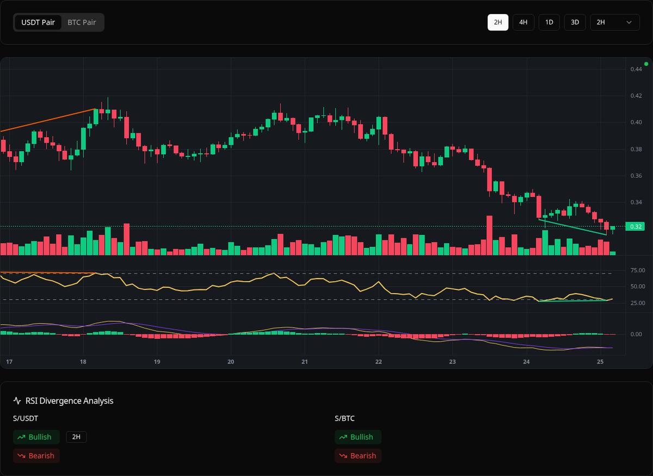The width and height of the screenshot is (653, 476).
Task: Click the RSI Divergence Analysis heading
Action: point(70,401)
